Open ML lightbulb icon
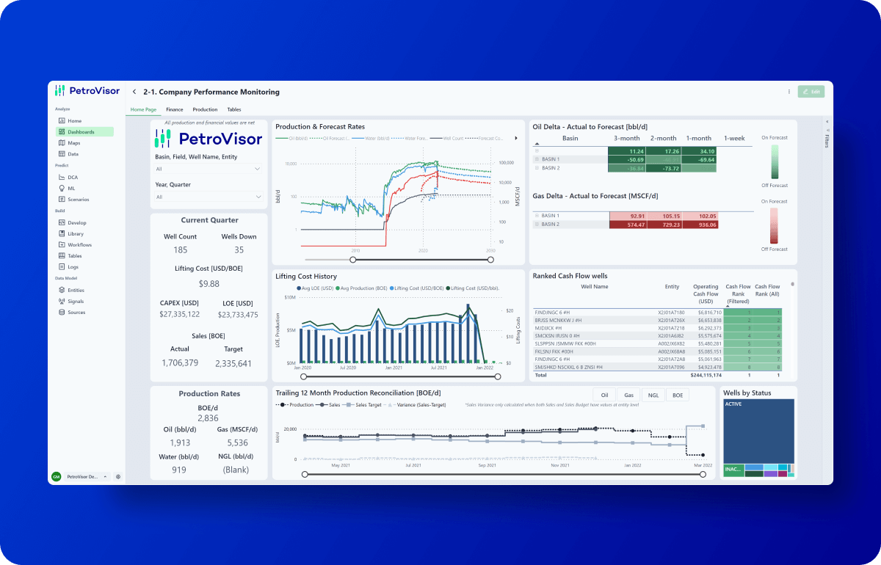 (62, 188)
